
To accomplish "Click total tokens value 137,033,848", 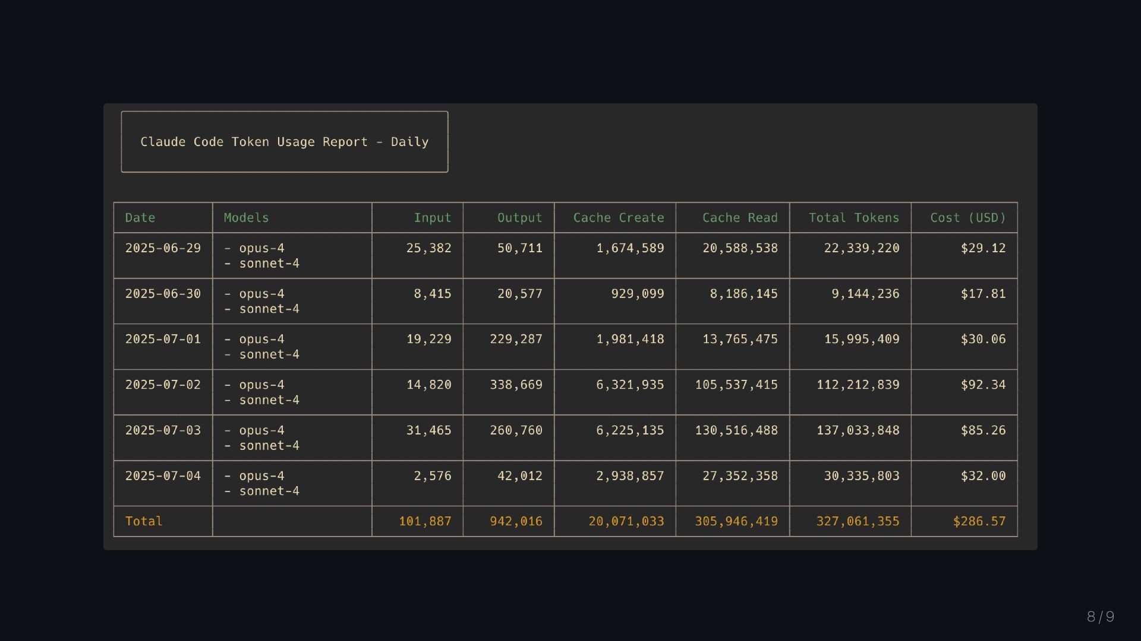I will [858, 430].
